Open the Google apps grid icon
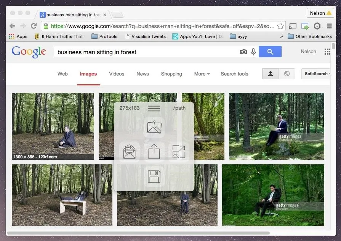This screenshot has height=241, width=341. 327,52
